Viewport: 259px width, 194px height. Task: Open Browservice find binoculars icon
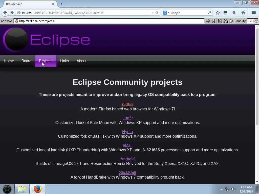point(226,21)
